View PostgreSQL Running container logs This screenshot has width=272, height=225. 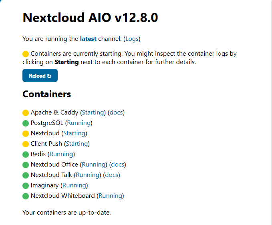pos(79,123)
